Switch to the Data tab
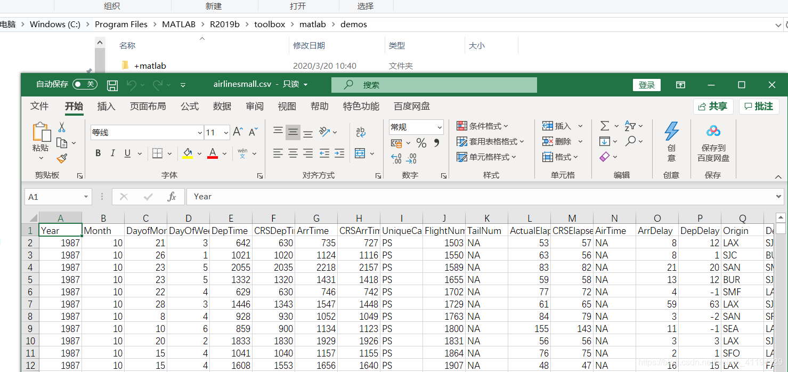 tap(222, 106)
